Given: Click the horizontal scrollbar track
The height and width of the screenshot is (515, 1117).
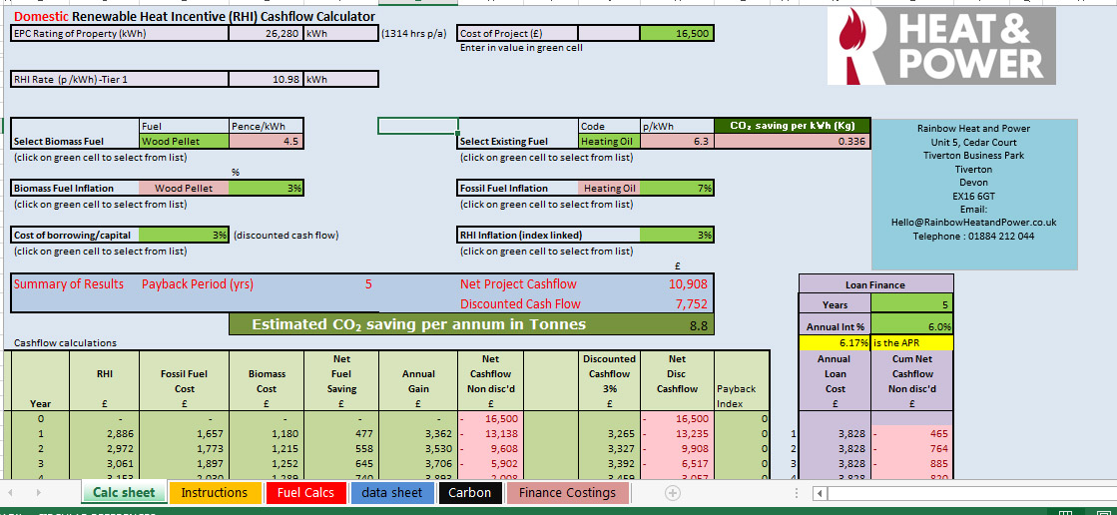Looking at the screenshot, I should [x=958, y=493].
